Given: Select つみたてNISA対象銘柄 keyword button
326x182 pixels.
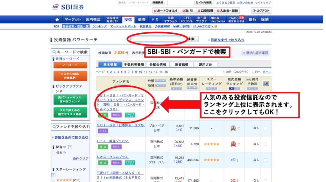Looking at the screenshot, I should tap(70, 76).
